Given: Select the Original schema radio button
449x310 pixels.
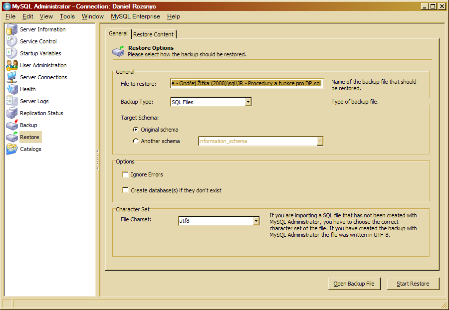Looking at the screenshot, I should pos(135,130).
